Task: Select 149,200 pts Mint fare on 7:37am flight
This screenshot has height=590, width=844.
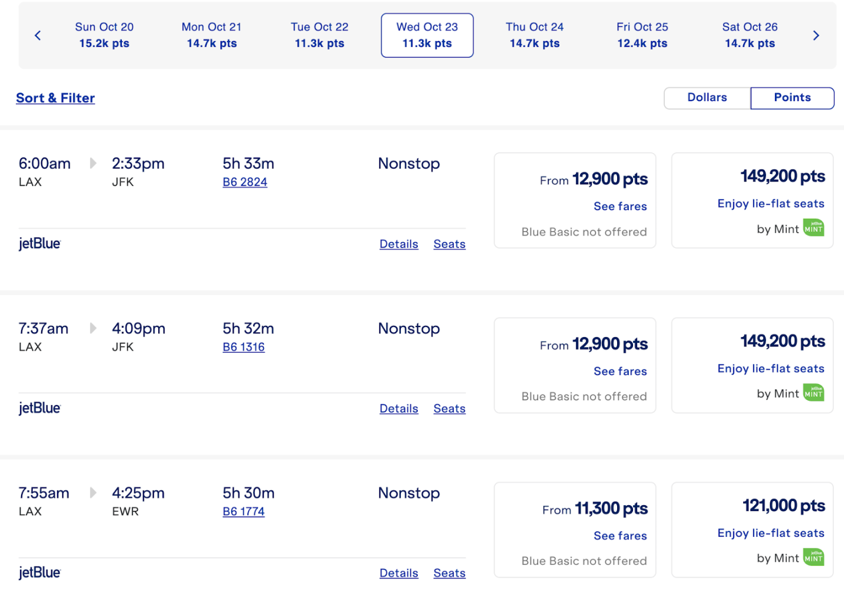Action: pos(782,342)
